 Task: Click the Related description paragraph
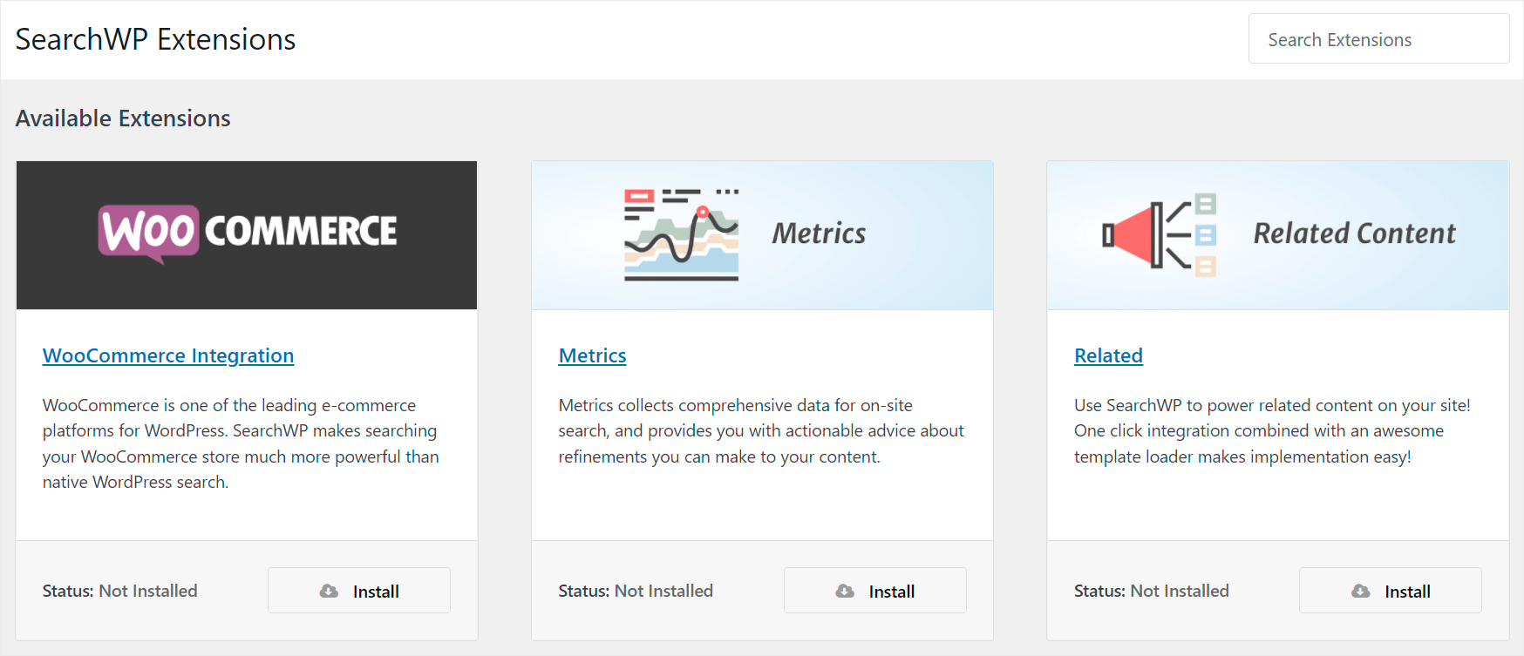point(1272,430)
